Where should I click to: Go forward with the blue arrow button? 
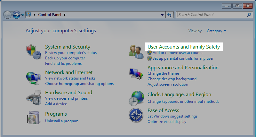pos(16,15)
